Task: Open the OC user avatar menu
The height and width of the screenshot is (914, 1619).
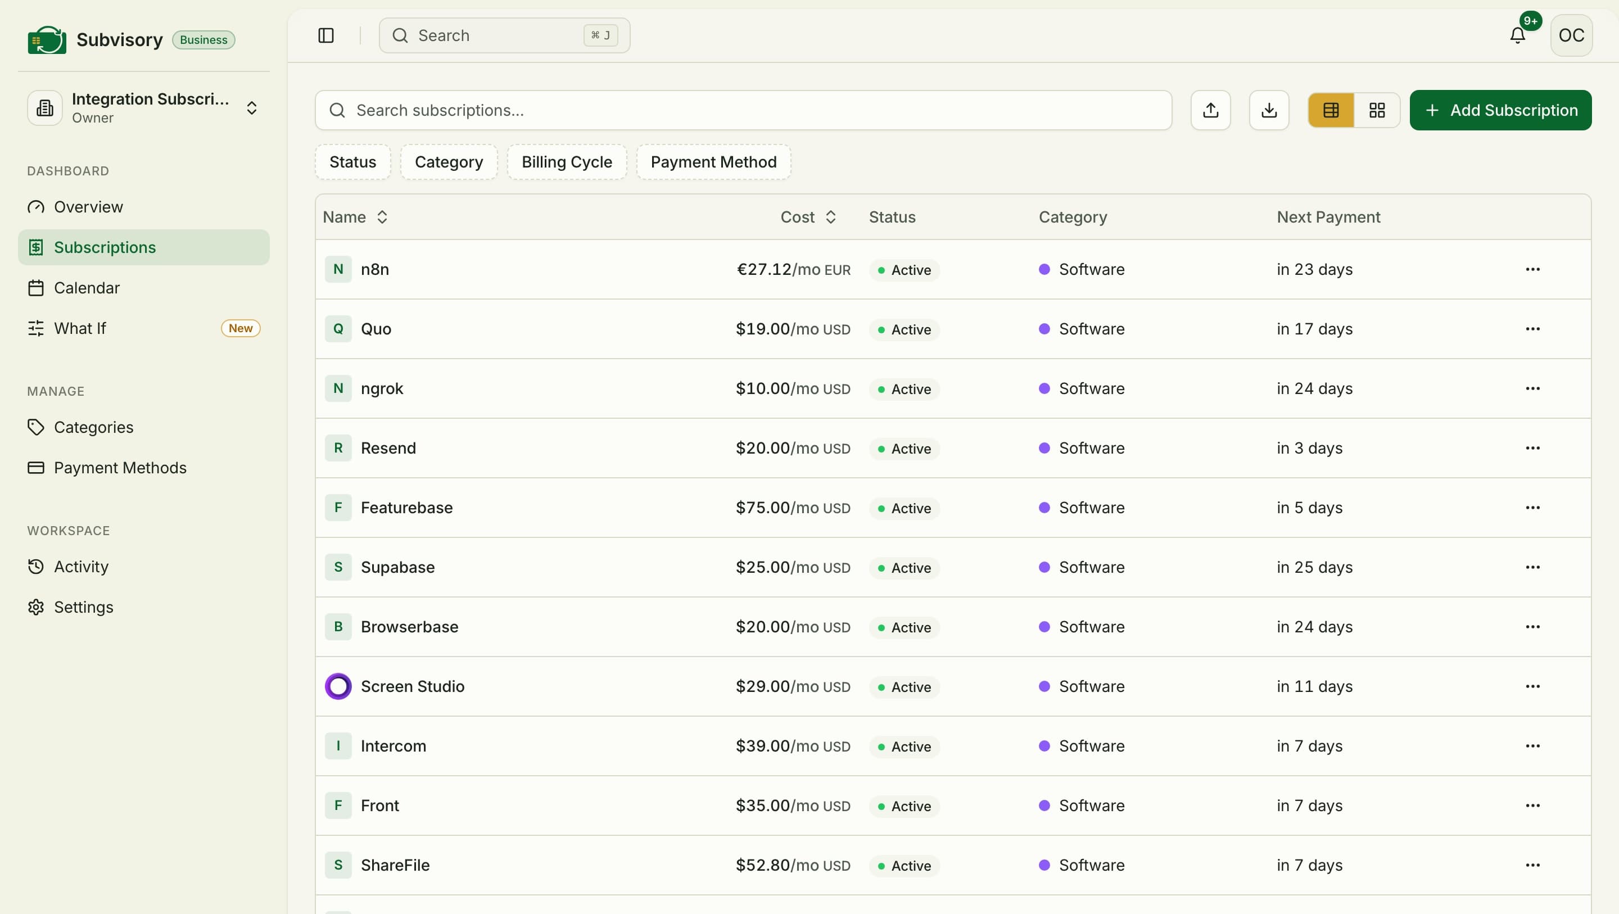Action: pyautogui.click(x=1571, y=35)
